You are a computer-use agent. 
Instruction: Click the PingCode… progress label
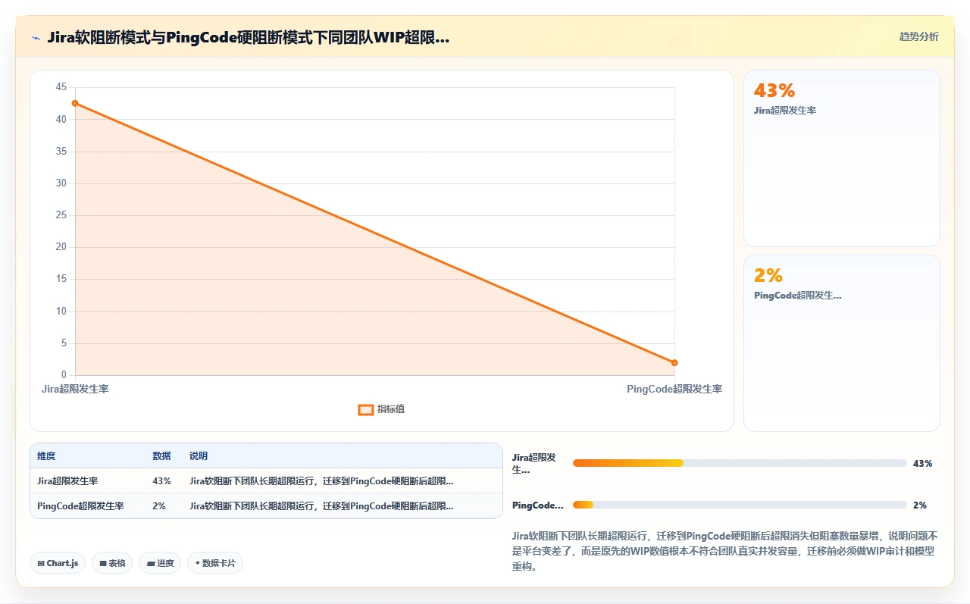click(538, 505)
